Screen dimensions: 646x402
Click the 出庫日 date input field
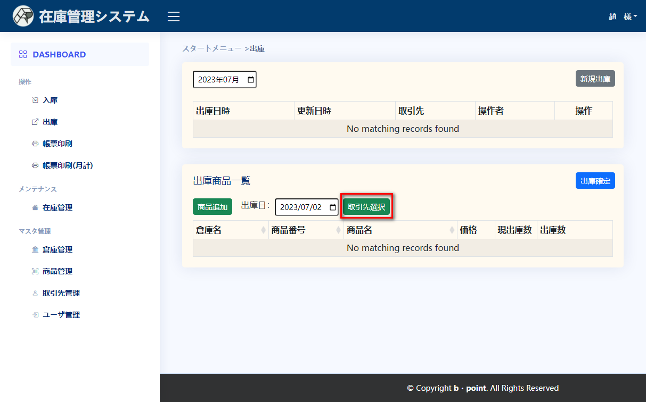tap(301, 207)
